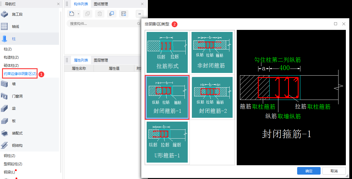This screenshot has width=352, height=179.
Task: Choose the 封闭箍筋-1 type thumbnail
Action: point(167,97)
